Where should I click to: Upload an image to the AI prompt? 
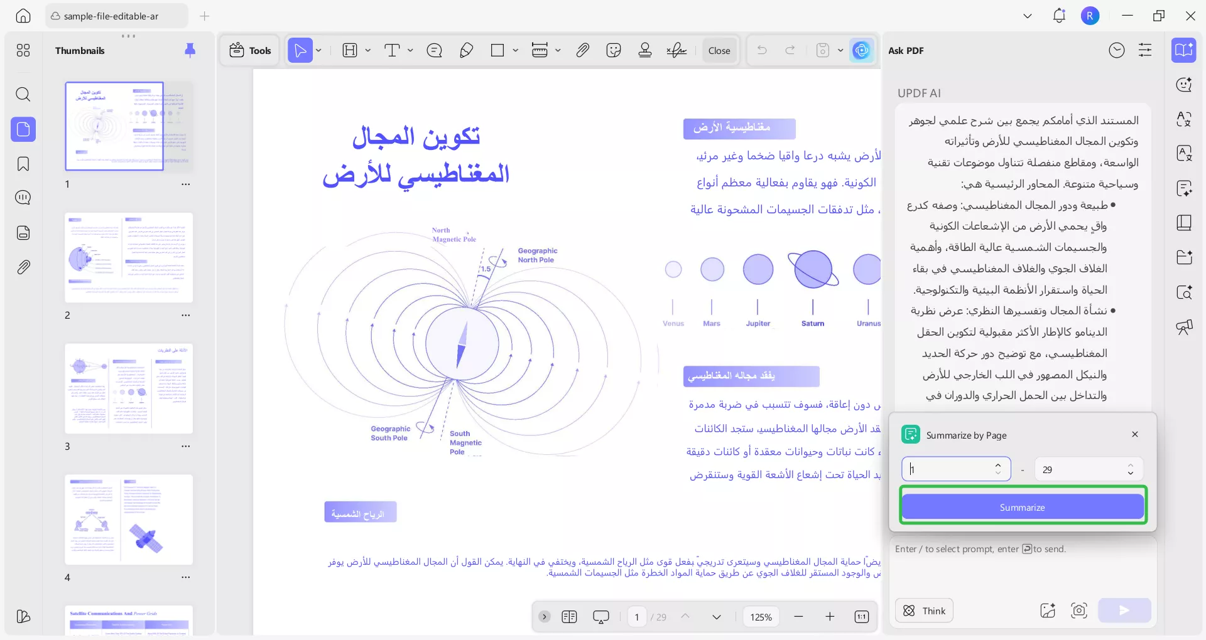click(1048, 611)
